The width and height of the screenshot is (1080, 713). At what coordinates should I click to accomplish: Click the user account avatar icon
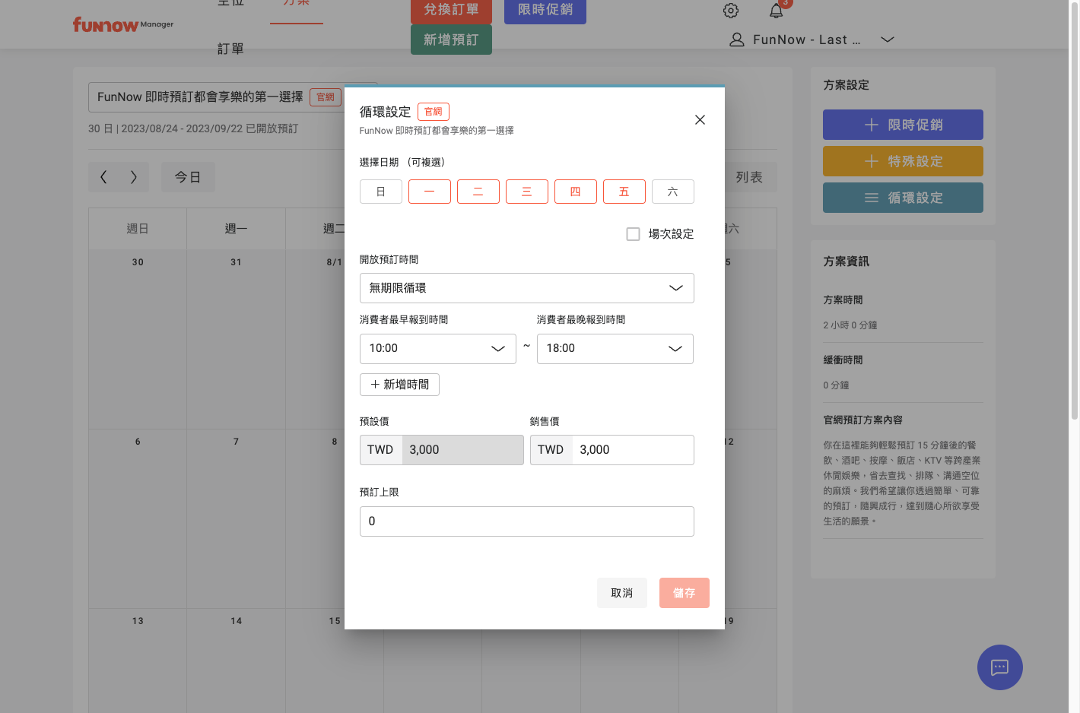click(x=736, y=40)
